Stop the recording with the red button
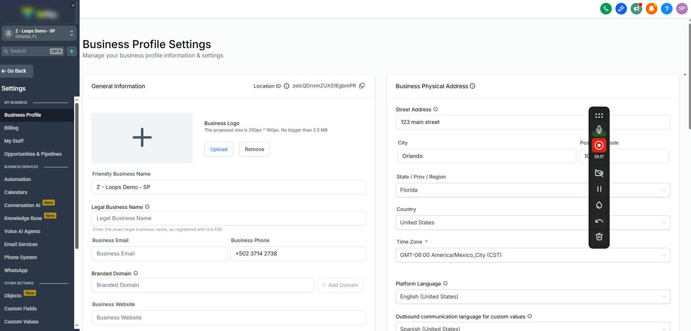Image resolution: width=691 pixels, height=331 pixels. point(599,145)
